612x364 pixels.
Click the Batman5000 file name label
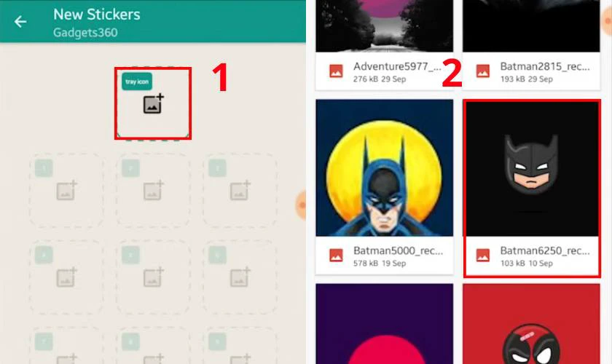tap(398, 250)
